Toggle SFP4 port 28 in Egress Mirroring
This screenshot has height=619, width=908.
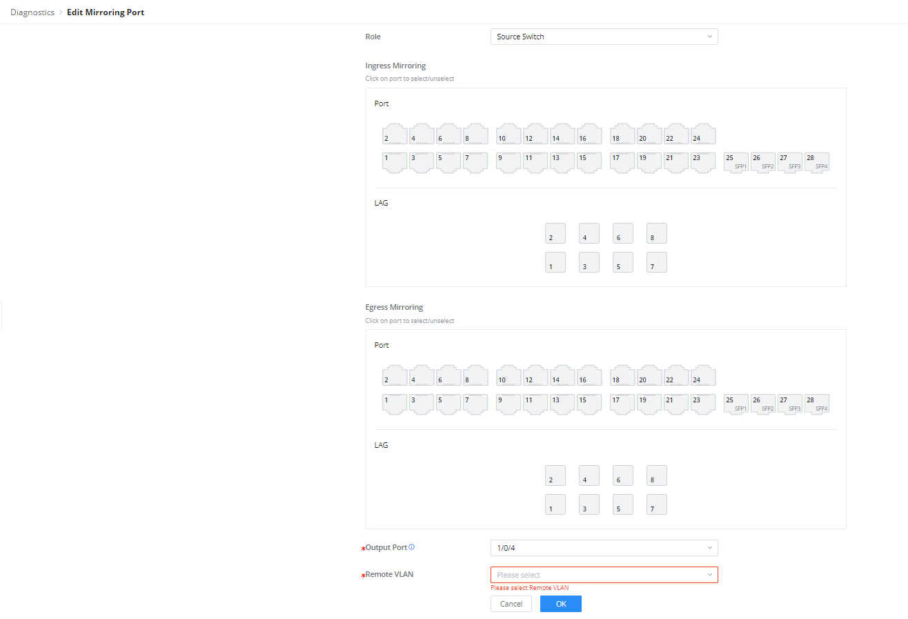[817, 404]
